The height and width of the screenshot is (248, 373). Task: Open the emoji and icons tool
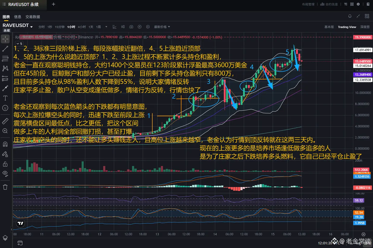point(5,108)
